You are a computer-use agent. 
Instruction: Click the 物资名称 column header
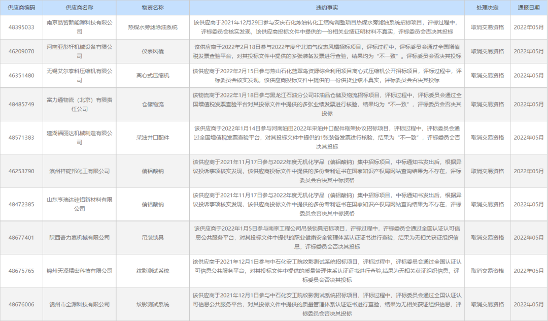pos(154,7)
